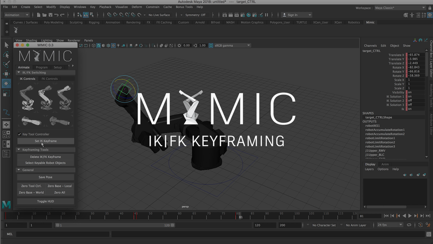Toggle IK Solution 3 value
The width and height of the screenshot is (433, 244).
coord(416,105)
